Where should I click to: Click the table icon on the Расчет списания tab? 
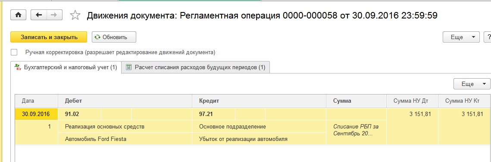[128, 67]
